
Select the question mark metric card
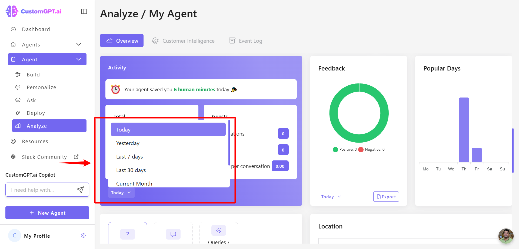[x=128, y=233]
